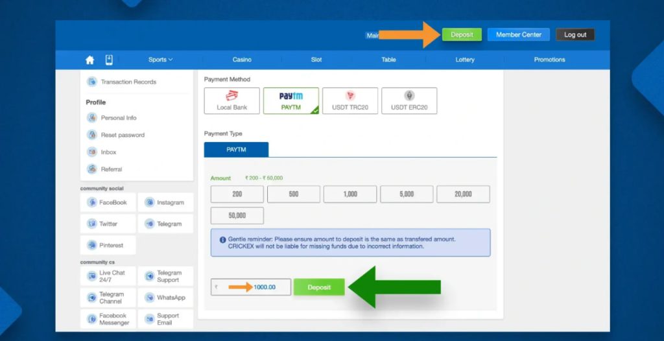This screenshot has width=664, height=341.
Task: Click the '₹ 200 - ₹ 50,000' range text
Action: coord(264,178)
